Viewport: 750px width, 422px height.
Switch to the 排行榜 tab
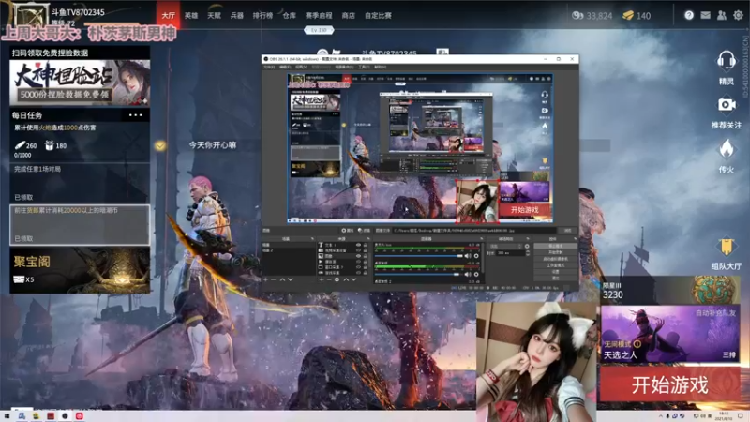(x=262, y=15)
